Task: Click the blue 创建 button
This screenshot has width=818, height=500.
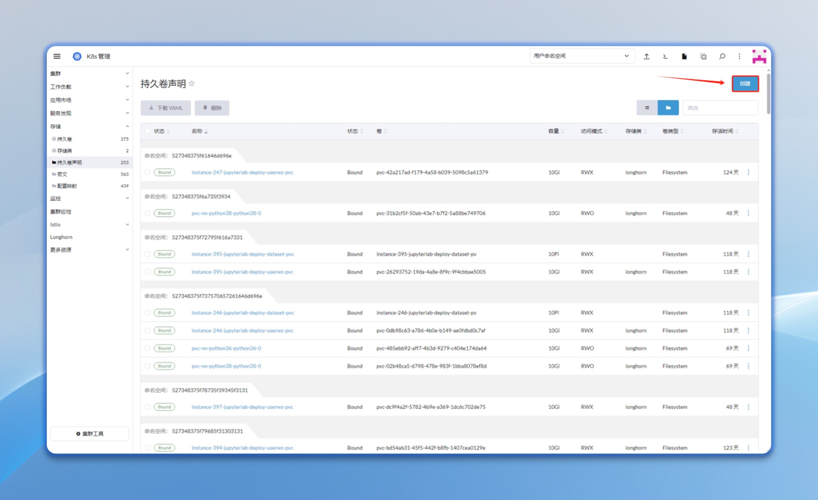Action: [745, 83]
